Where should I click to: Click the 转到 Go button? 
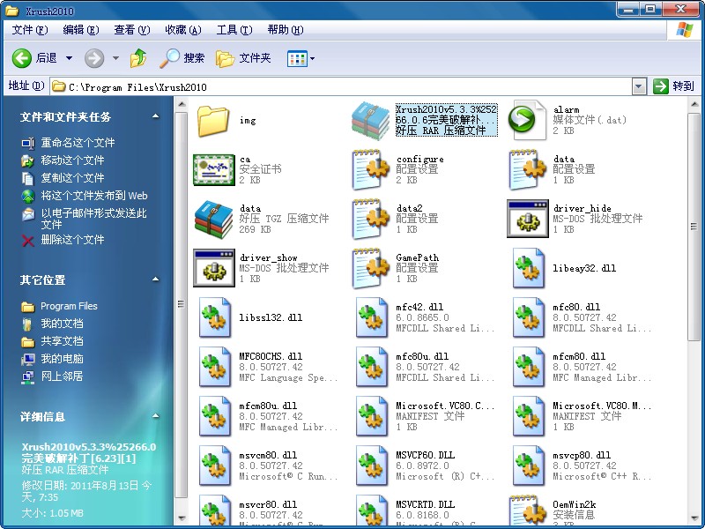coord(673,86)
